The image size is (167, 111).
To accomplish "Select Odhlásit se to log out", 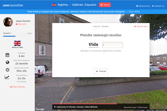I will tap(158, 6).
